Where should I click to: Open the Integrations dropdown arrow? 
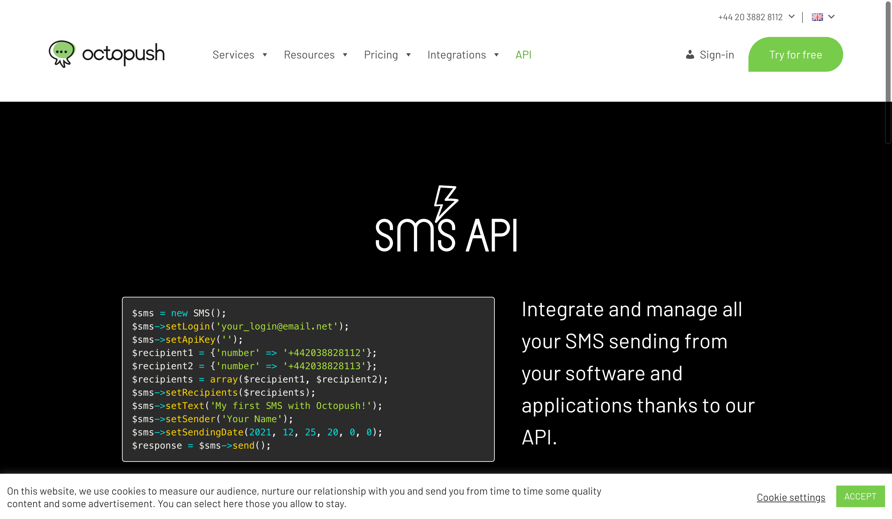coord(497,55)
